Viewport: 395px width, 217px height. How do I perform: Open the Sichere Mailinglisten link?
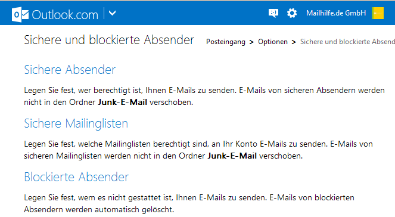(x=76, y=124)
